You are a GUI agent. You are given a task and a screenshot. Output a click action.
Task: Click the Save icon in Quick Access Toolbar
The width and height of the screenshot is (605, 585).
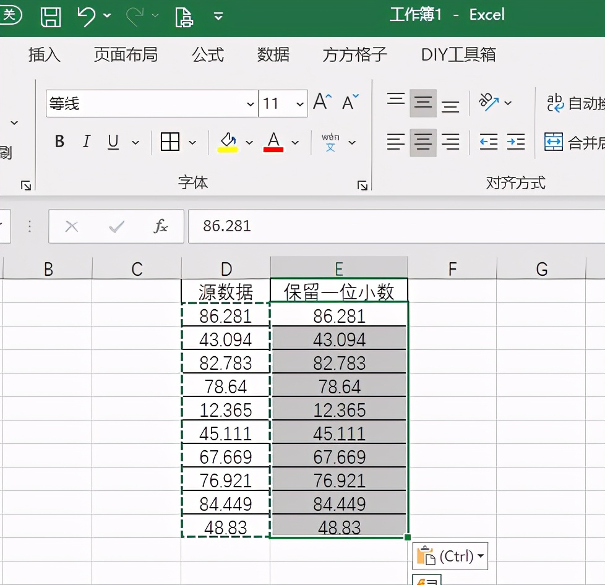coord(51,17)
